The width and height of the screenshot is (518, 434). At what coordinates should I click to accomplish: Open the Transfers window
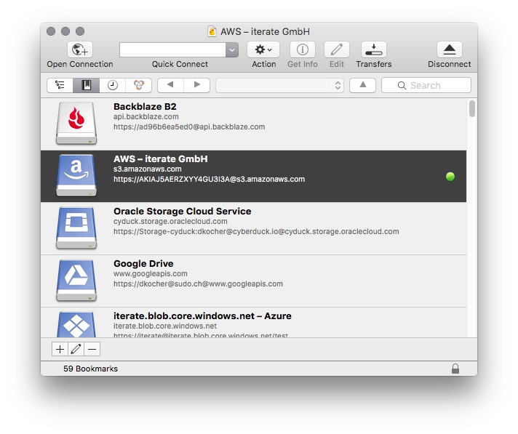(373, 49)
